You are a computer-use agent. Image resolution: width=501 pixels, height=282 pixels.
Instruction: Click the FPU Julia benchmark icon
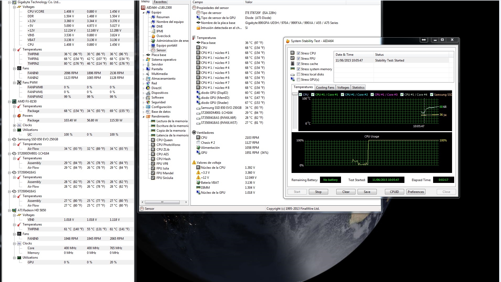[x=153, y=168]
